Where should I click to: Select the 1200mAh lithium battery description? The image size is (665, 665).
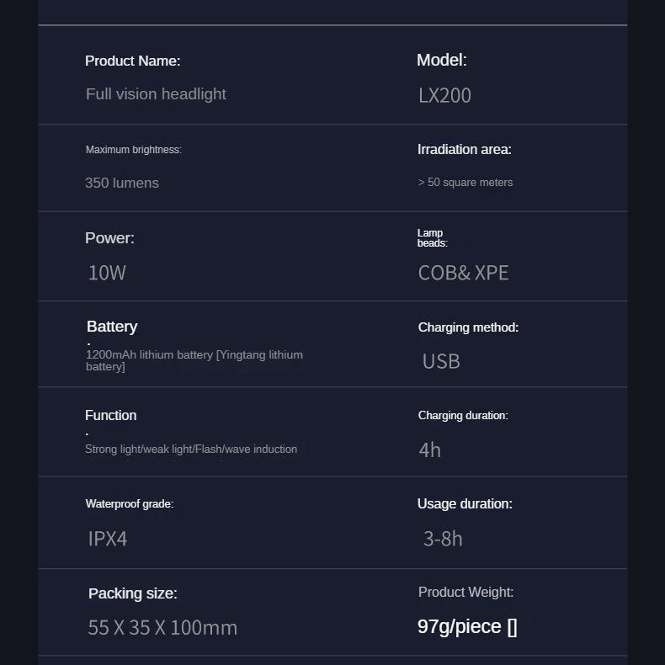(x=194, y=360)
